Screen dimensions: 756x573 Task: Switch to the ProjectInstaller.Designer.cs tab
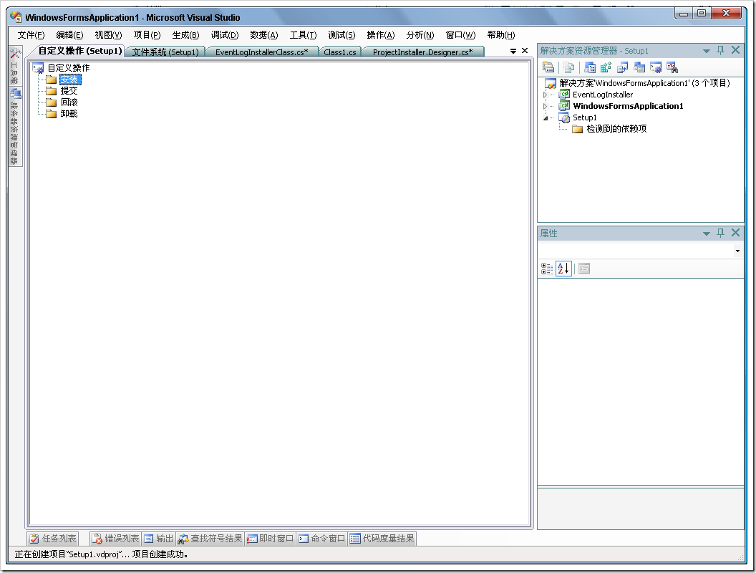point(422,52)
